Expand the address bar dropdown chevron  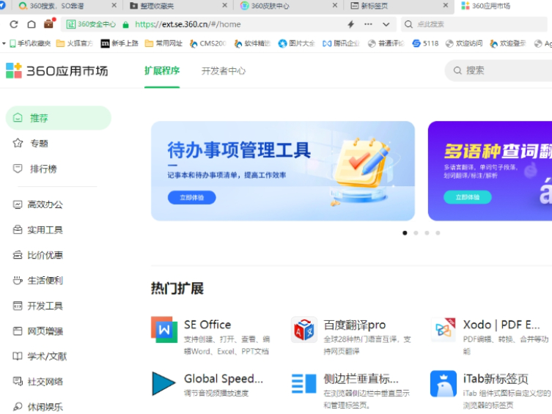386,25
